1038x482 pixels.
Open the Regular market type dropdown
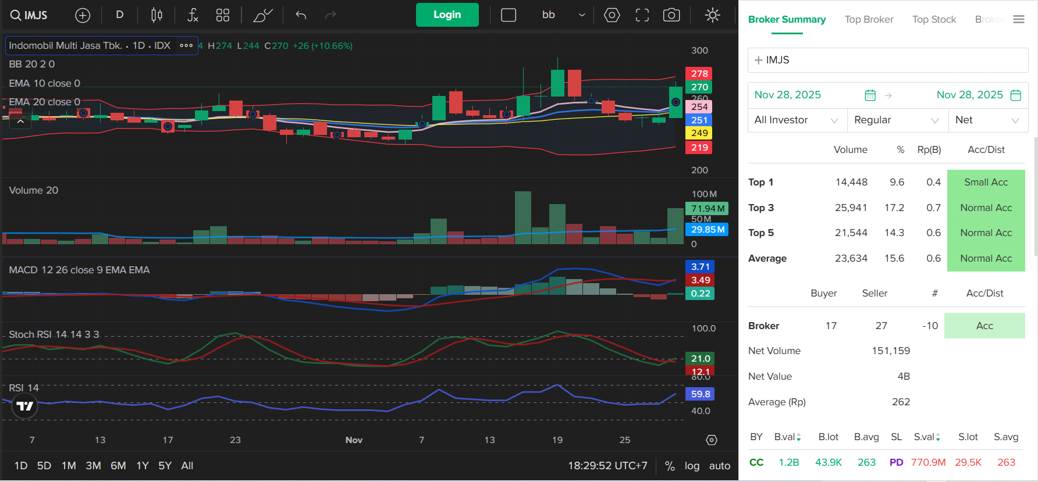click(897, 120)
